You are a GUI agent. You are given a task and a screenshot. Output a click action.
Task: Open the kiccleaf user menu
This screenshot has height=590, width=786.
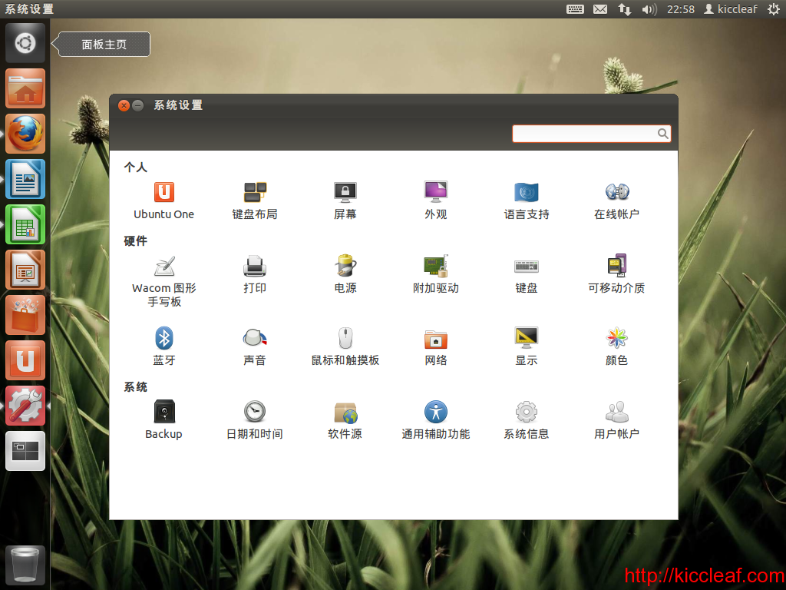click(x=731, y=9)
